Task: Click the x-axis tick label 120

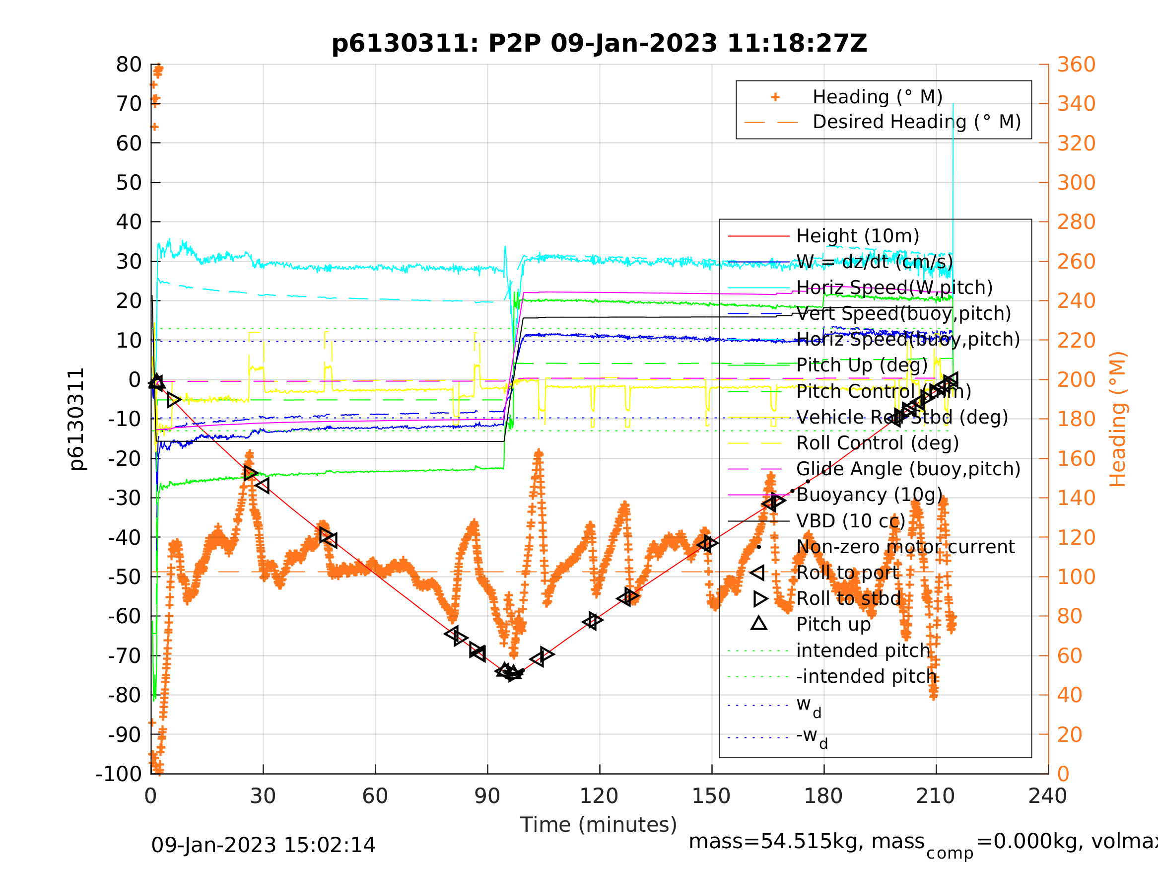Action: coord(600,796)
